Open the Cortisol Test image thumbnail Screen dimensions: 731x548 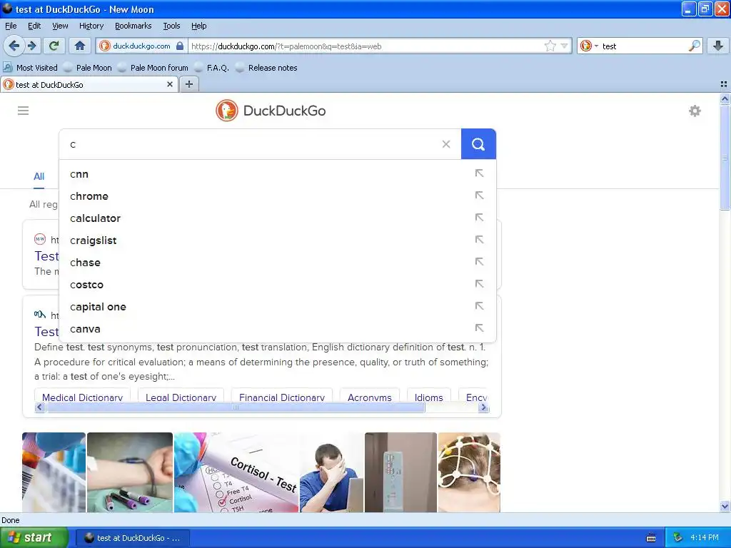(x=236, y=472)
